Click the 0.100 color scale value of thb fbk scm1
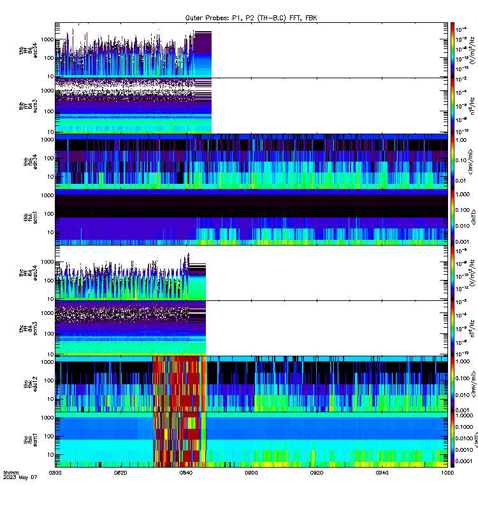This screenshot has height=509, width=478. 463,210
